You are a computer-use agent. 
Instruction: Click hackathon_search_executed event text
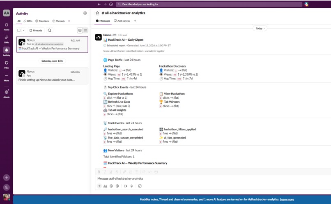click(x=126, y=129)
